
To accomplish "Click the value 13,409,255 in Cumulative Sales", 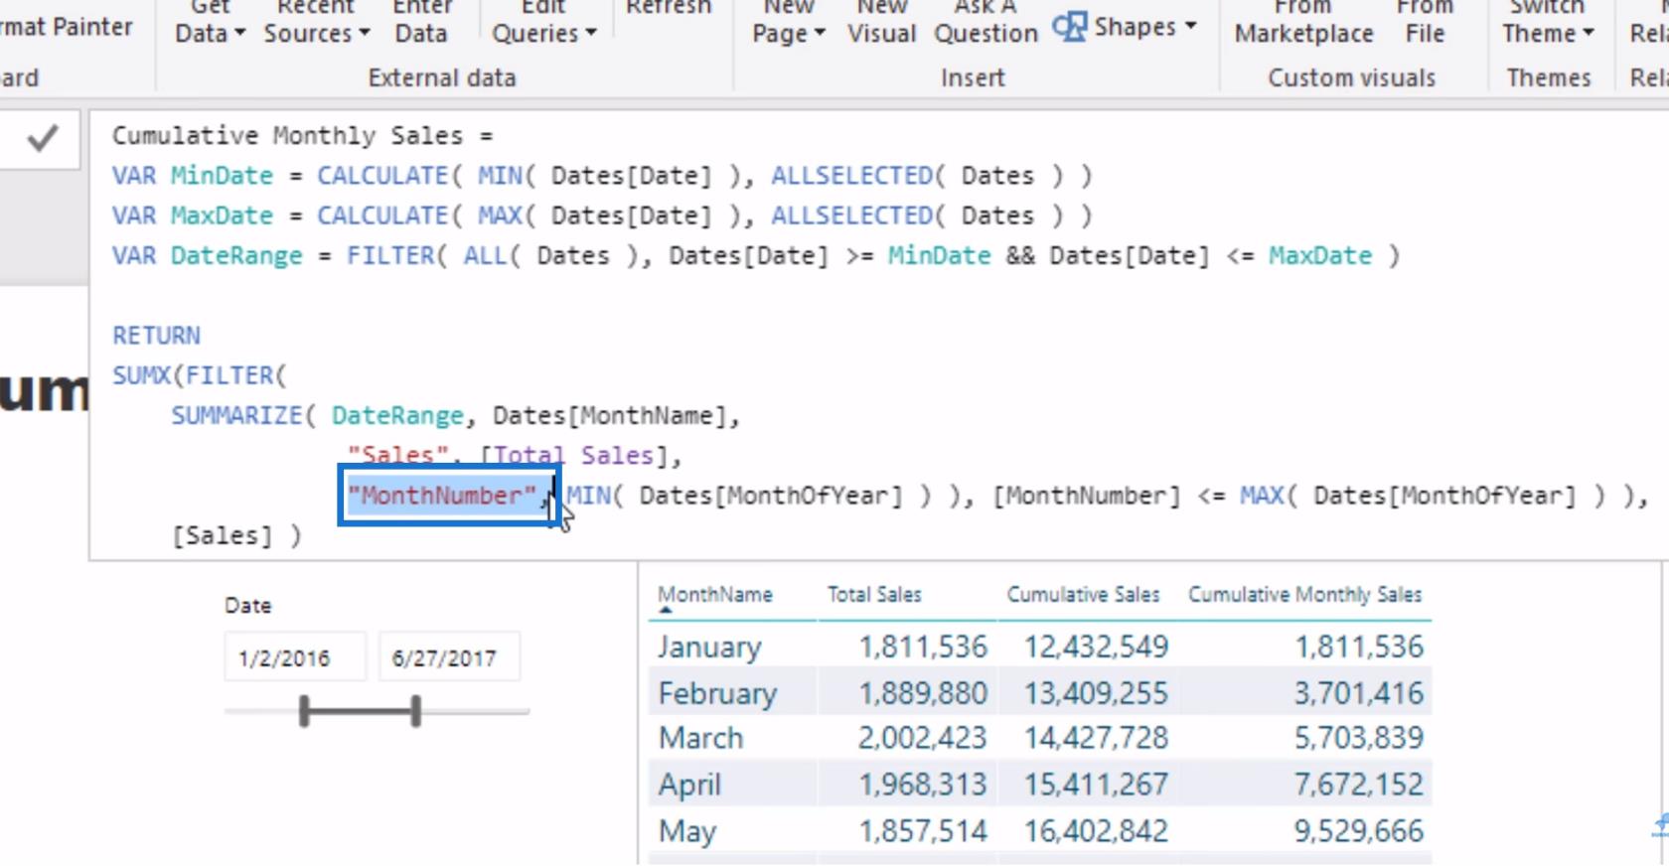I will [1096, 693].
